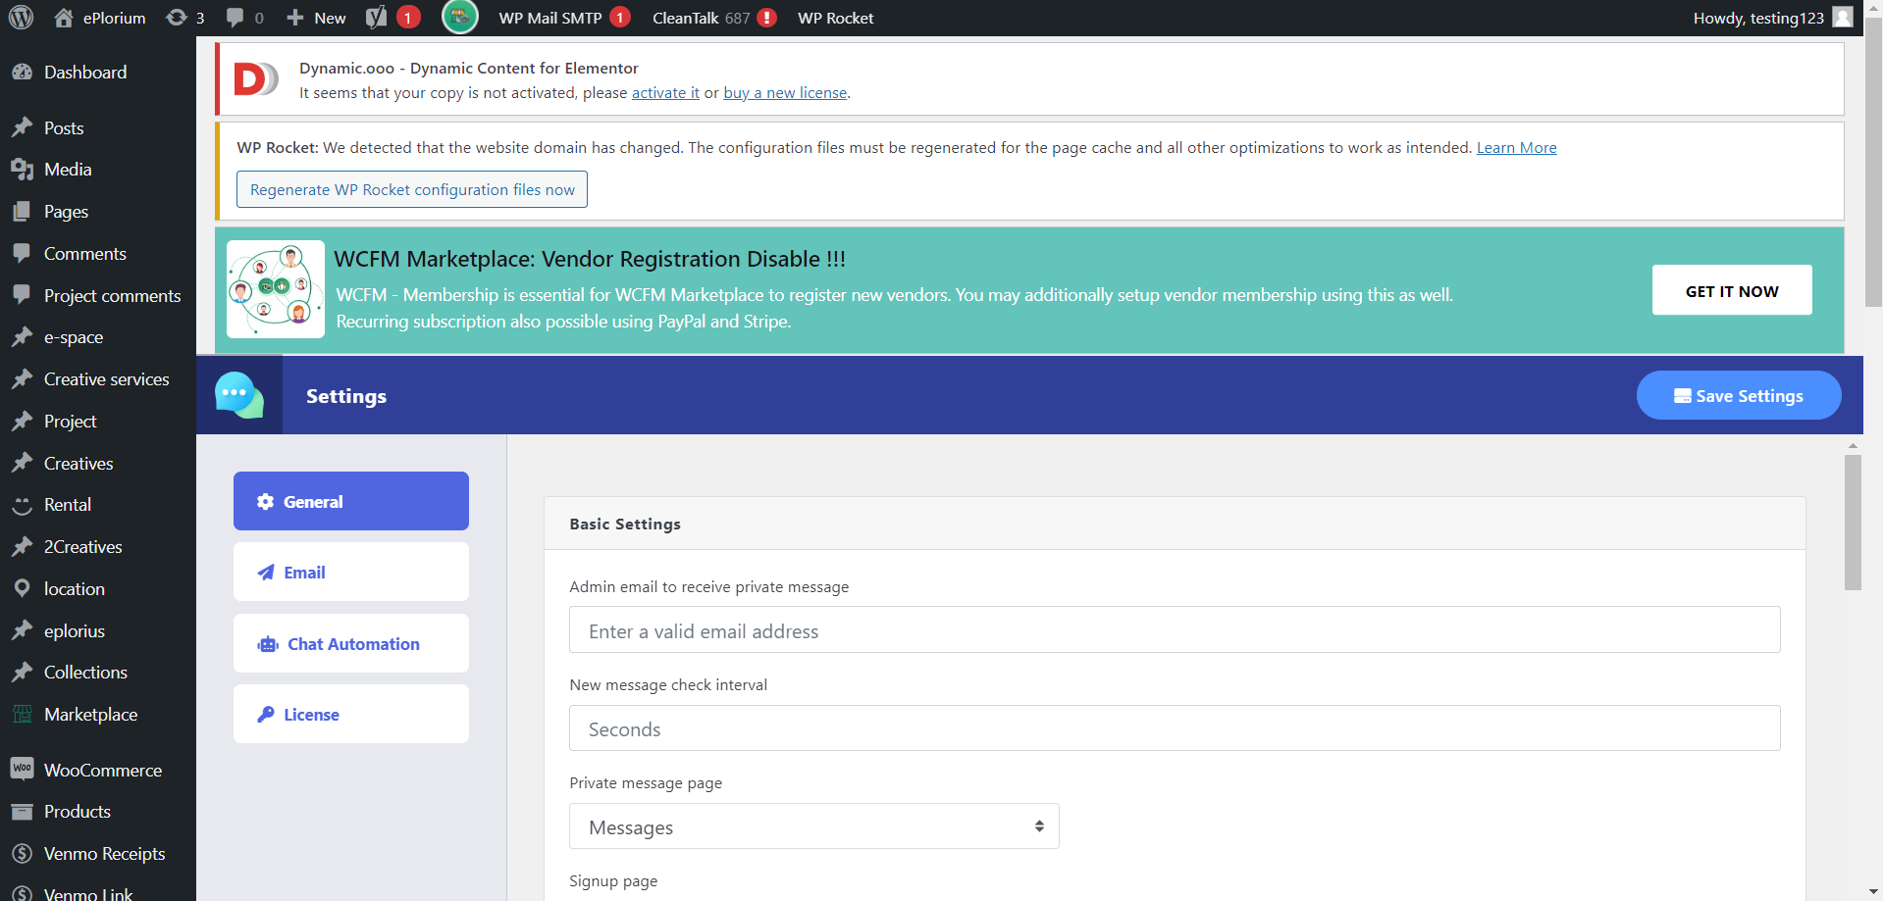Click the settings panel inner scrollbar
Viewport: 1883px width, 901px height.
(x=1853, y=523)
